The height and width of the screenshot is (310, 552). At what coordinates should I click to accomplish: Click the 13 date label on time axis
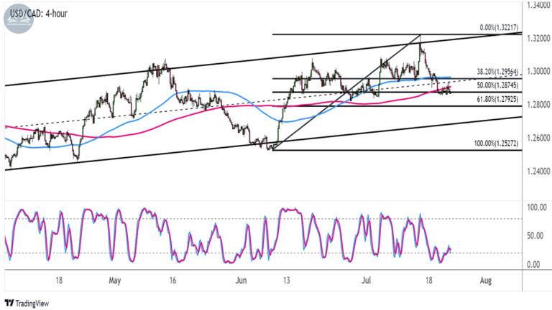click(286, 281)
